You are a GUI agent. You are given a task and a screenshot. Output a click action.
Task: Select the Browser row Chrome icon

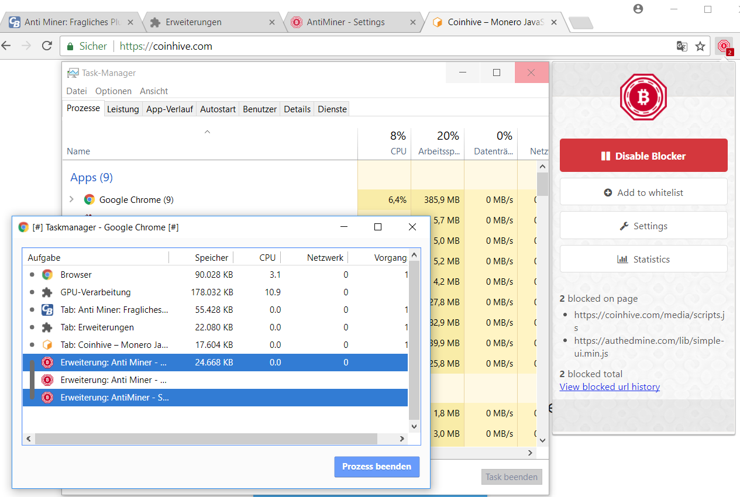click(47, 274)
